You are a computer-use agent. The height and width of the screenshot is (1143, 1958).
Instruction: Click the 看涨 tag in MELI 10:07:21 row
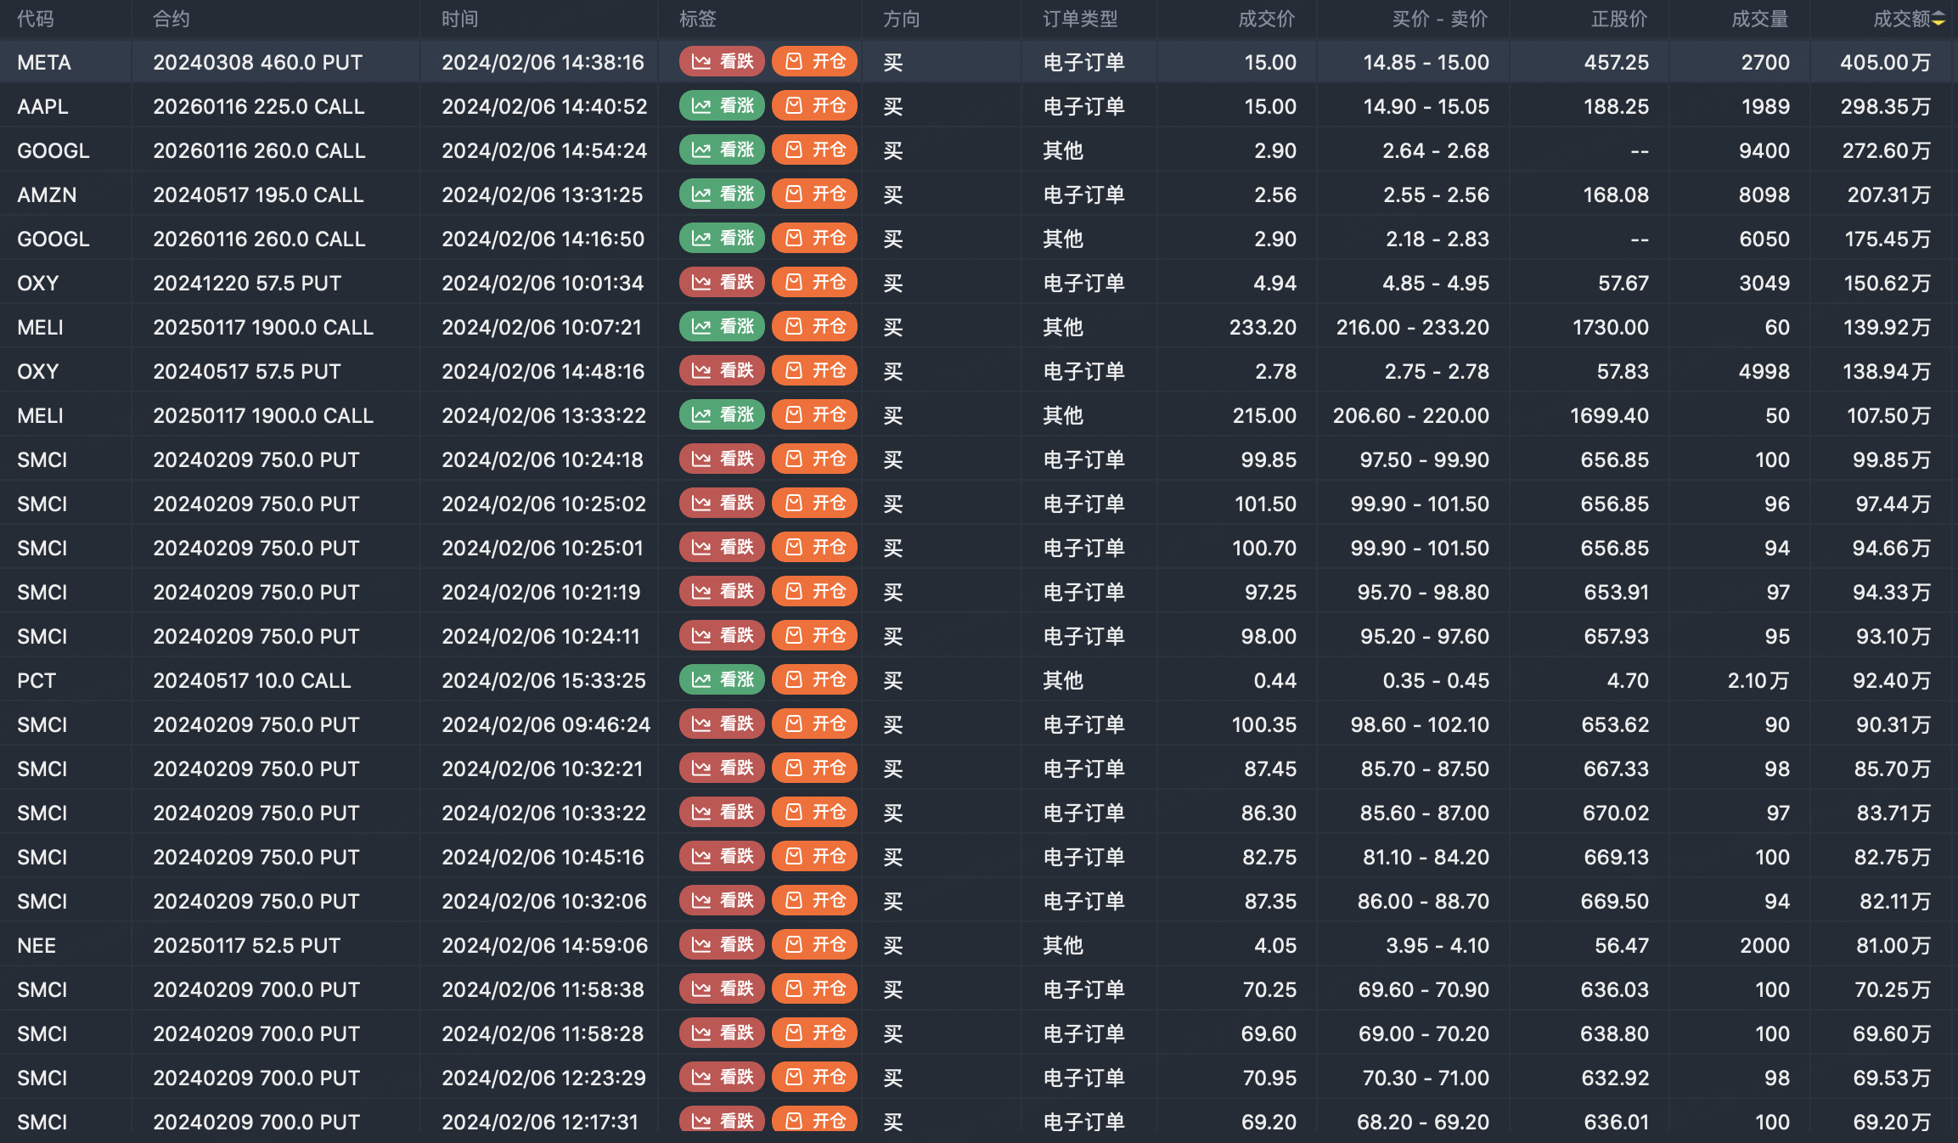[722, 327]
